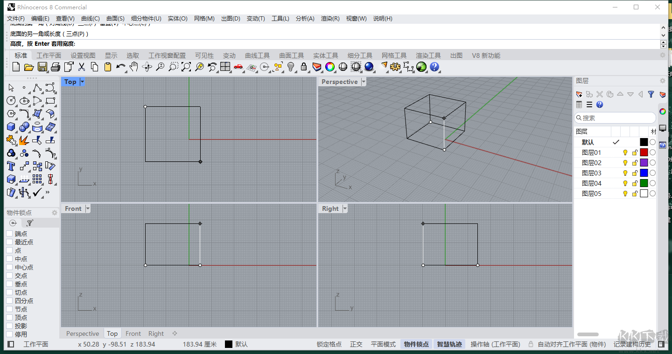The height and width of the screenshot is (354, 672).
Task: Select the Circle drawing tool
Action: click(x=10, y=100)
